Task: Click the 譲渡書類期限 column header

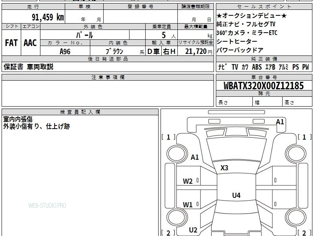Action: 195,7
